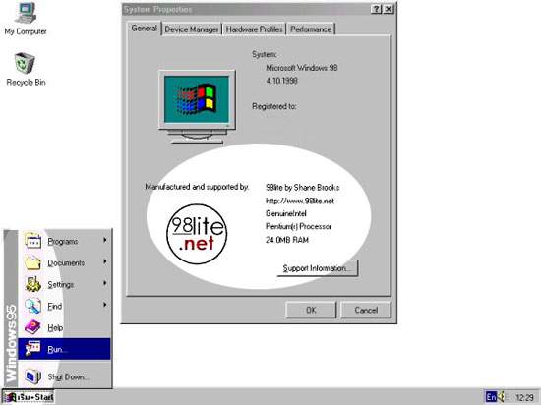Expand the Find submenu arrow

tap(105, 305)
